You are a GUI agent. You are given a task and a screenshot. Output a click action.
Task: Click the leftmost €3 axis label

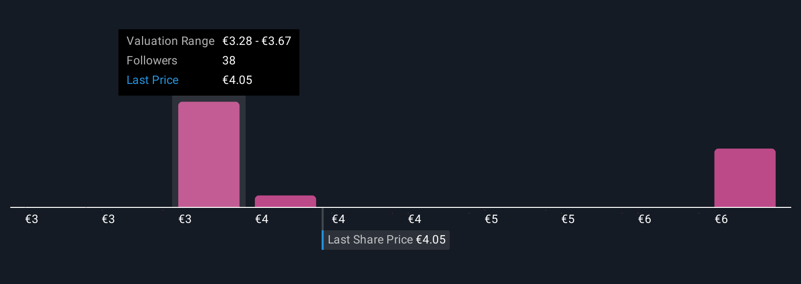click(x=32, y=219)
